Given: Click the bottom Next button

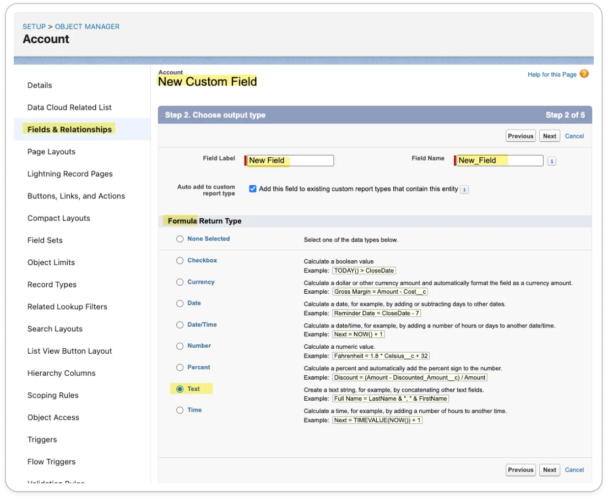Looking at the screenshot, I should tap(550, 470).
